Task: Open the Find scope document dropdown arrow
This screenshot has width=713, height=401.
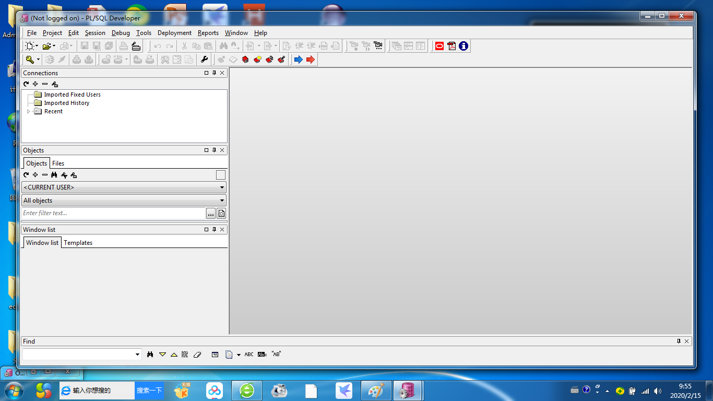Action: (x=239, y=355)
